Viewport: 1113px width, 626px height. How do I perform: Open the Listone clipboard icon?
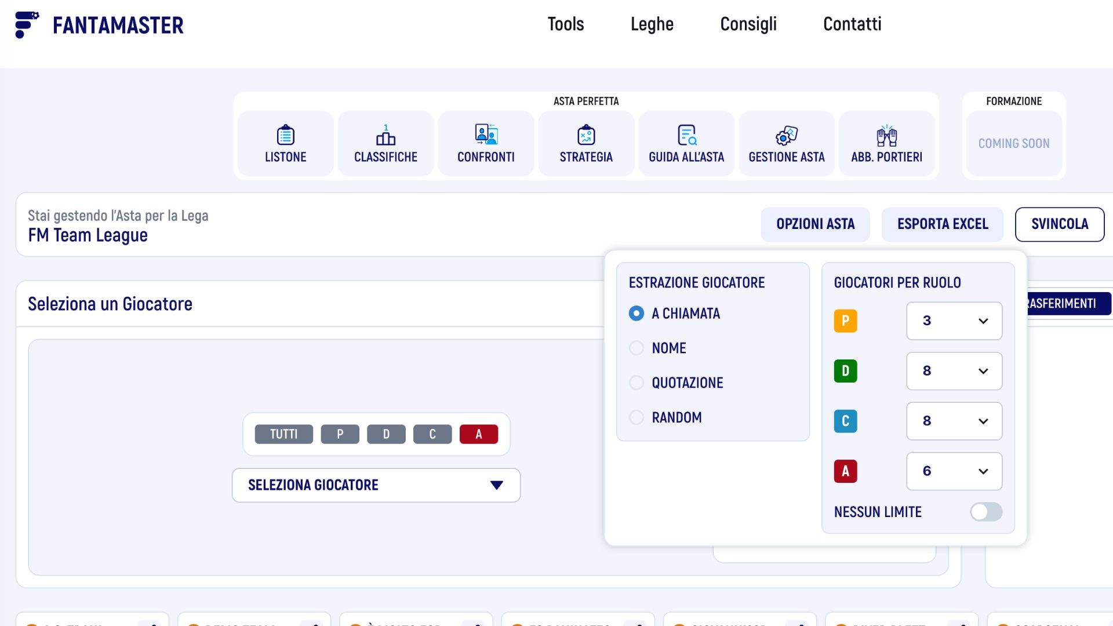pyautogui.click(x=285, y=136)
